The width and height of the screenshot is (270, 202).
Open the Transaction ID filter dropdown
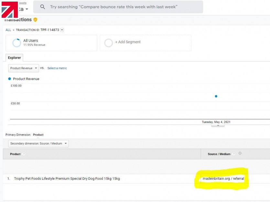[62, 30]
